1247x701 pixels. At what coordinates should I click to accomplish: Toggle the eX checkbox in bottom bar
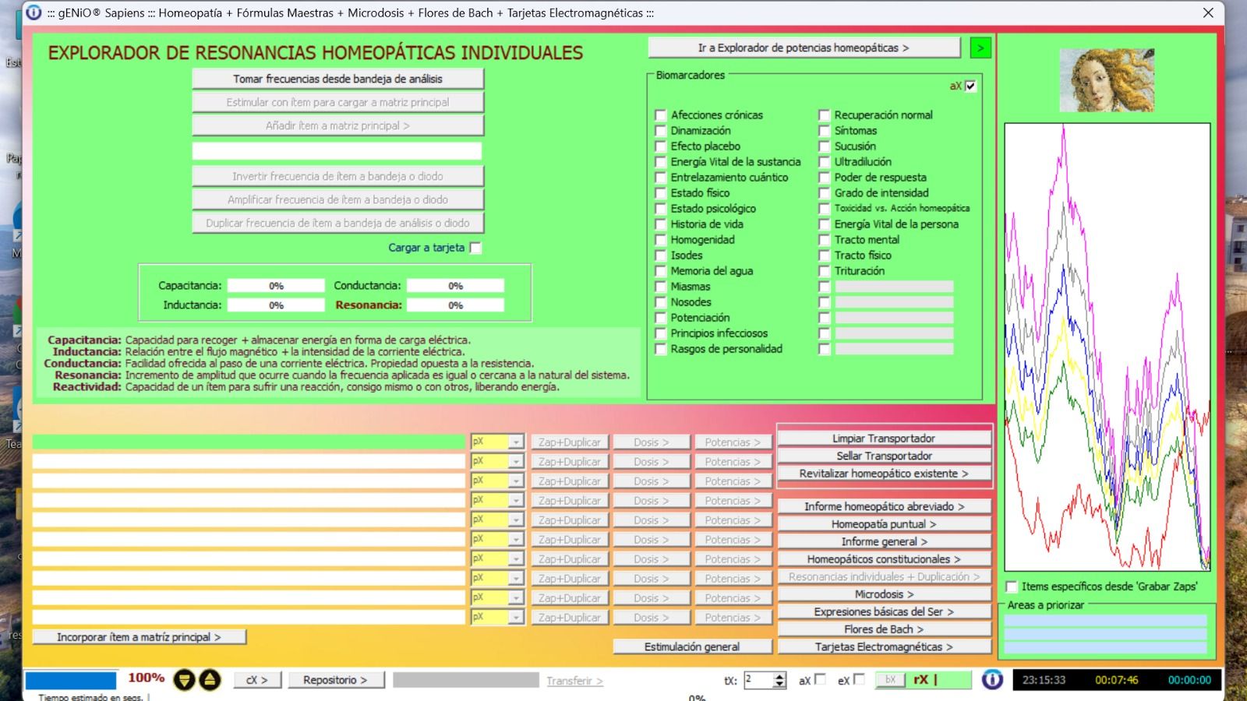[x=858, y=679]
